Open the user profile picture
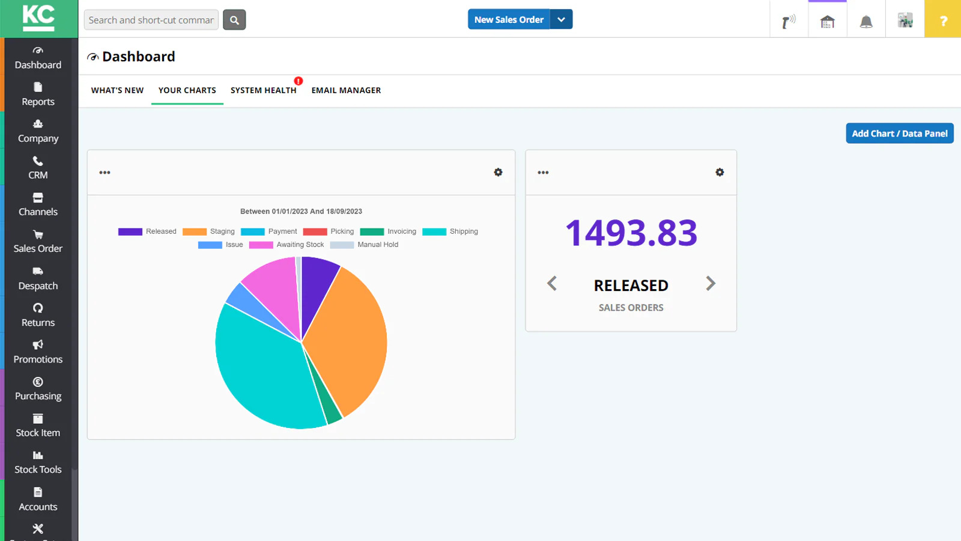This screenshot has height=541, width=961. (x=905, y=20)
